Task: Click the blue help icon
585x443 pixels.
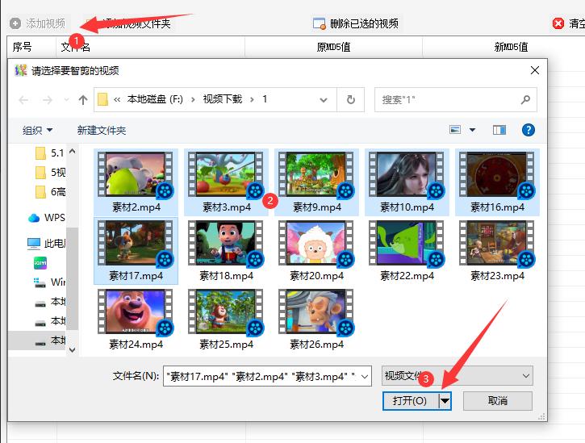Action: [x=529, y=130]
